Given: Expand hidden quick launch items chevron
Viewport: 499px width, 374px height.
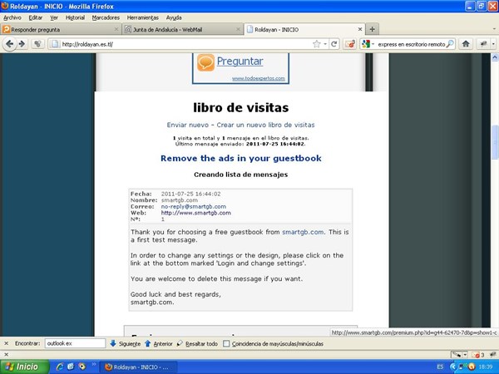Looking at the screenshot, I should click(x=94, y=364).
